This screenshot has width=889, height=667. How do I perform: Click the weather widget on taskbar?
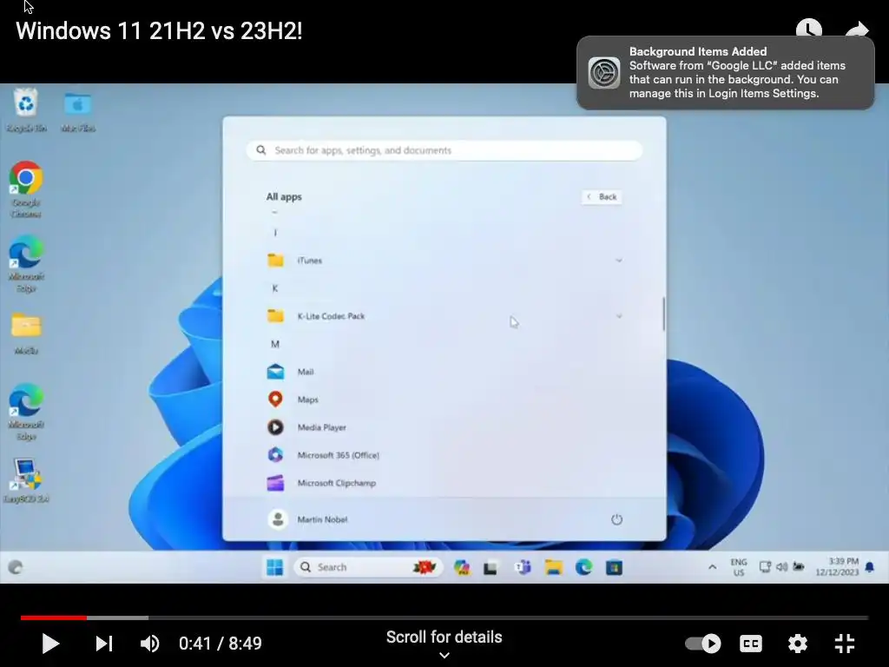(16, 567)
